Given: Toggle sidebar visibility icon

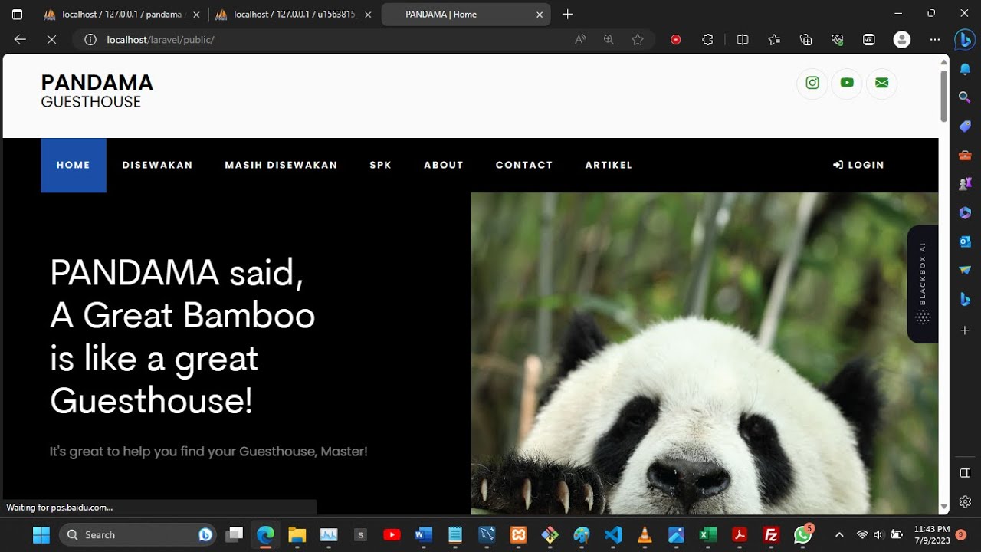Looking at the screenshot, I should coord(965,473).
